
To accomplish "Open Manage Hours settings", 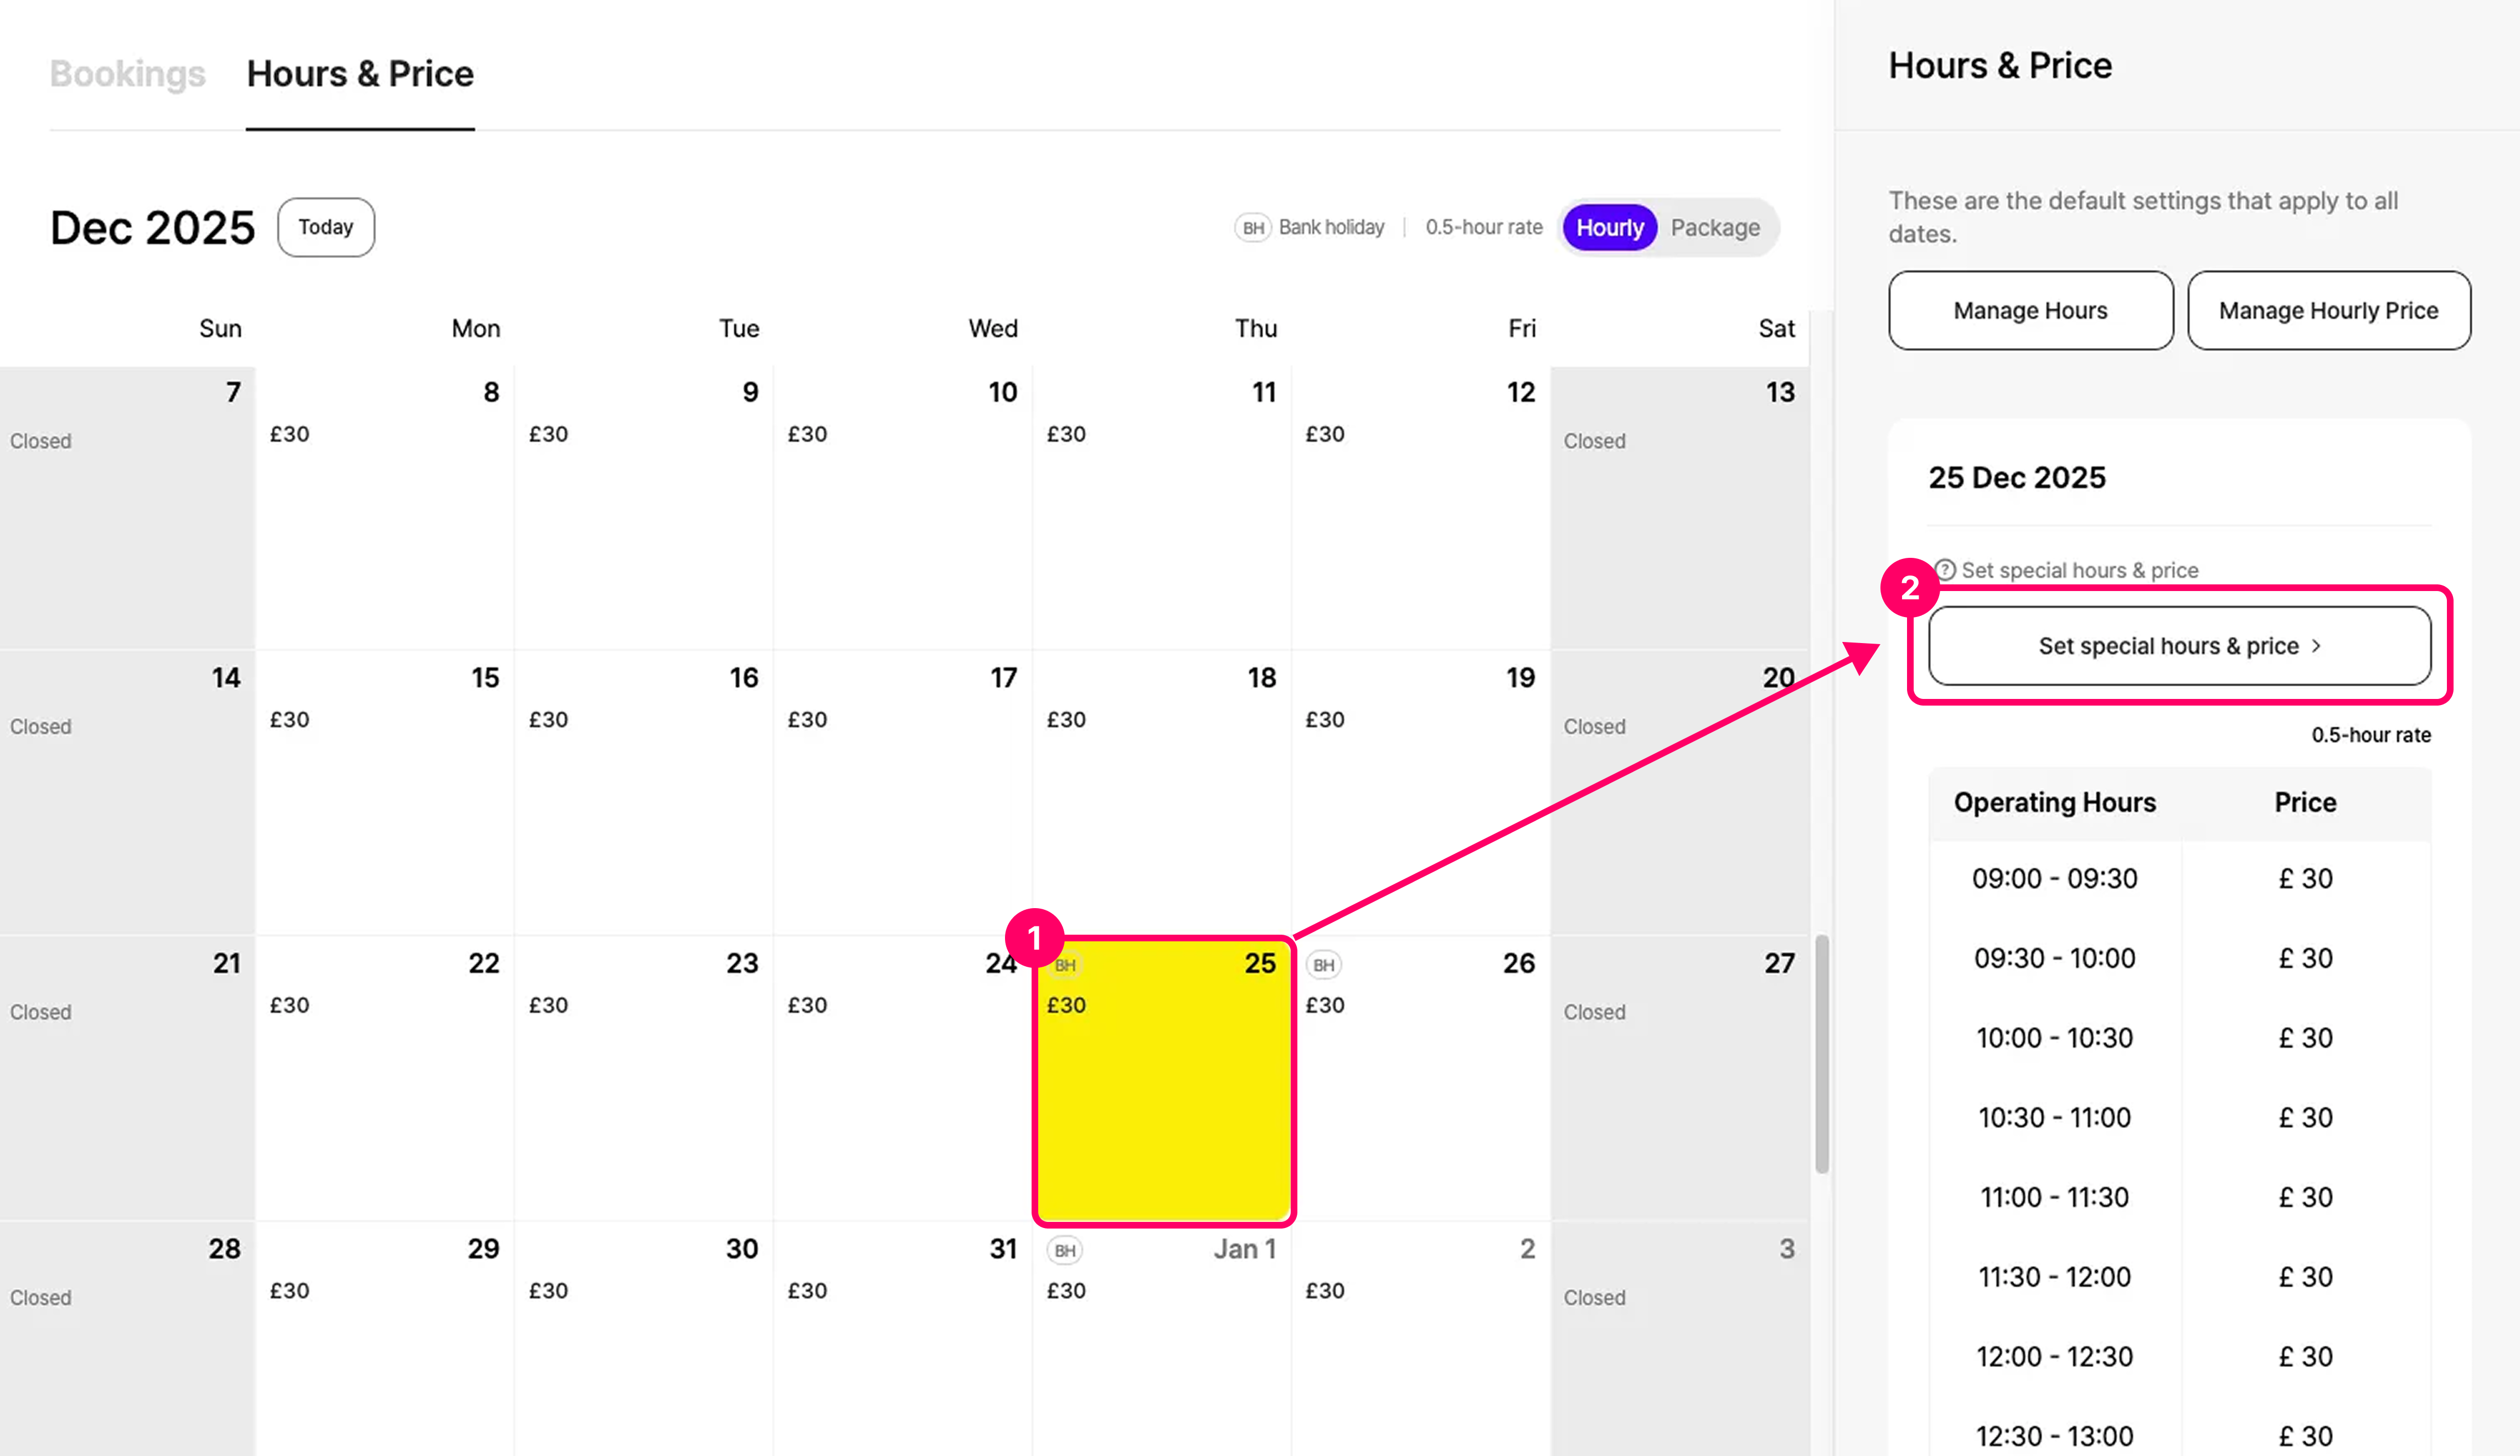I will coord(2030,311).
